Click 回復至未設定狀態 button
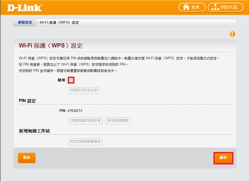Viewport: 249px width, 181px height. [84, 91]
